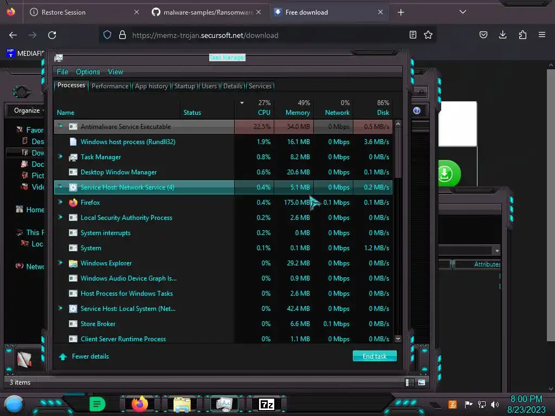Open the Pocket save icon
Viewport: 555px width, 416px height.
pyautogui.click(x=483, y=35)
